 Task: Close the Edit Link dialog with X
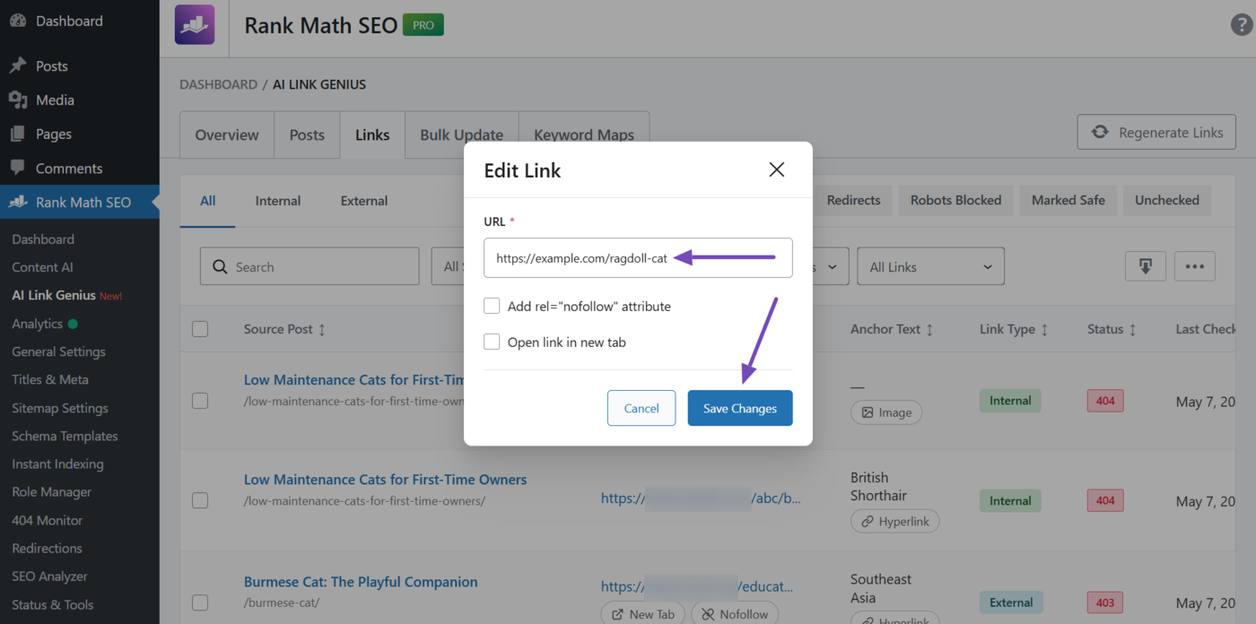point(777,169)
